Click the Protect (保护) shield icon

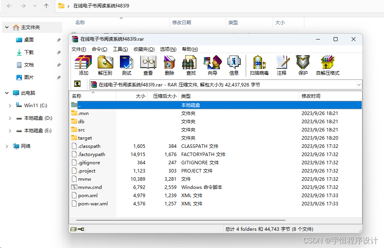pyautogui.click(x=303, y=65)
